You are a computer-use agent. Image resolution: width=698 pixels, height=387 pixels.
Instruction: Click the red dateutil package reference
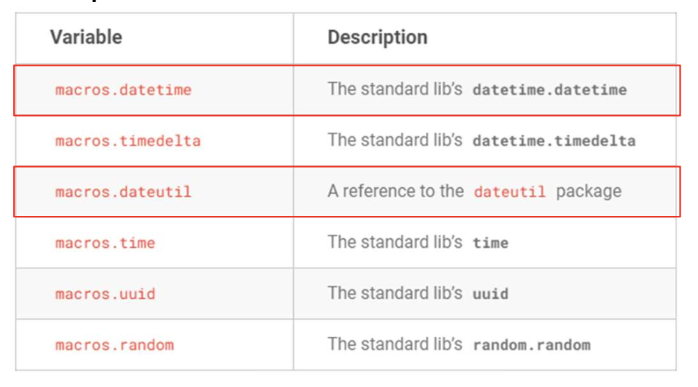(x=510, y=192)
